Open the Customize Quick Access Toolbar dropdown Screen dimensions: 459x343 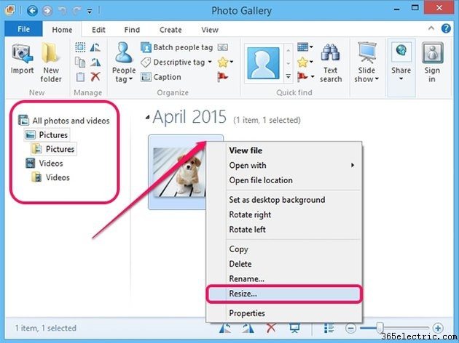(90, 12)
